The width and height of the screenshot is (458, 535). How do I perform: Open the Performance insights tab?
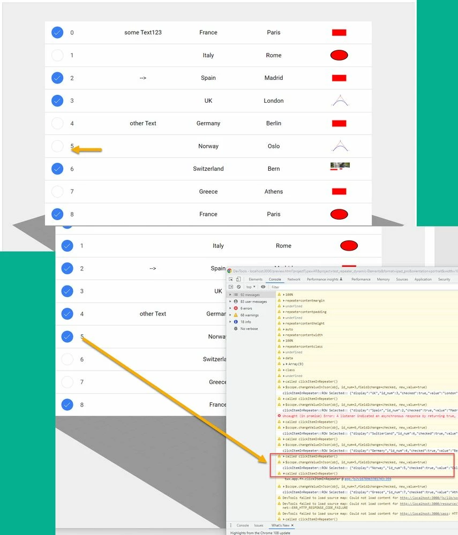[x=324, y=279]
